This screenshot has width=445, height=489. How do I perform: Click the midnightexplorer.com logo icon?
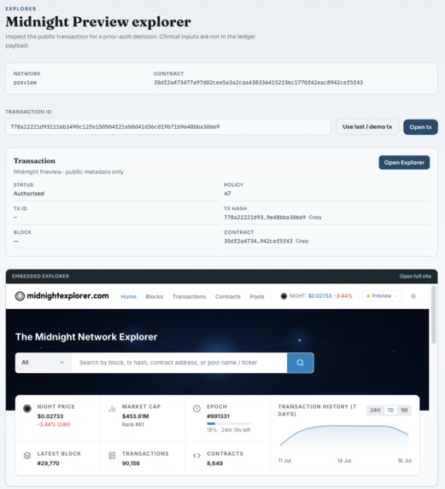(20, 296)
